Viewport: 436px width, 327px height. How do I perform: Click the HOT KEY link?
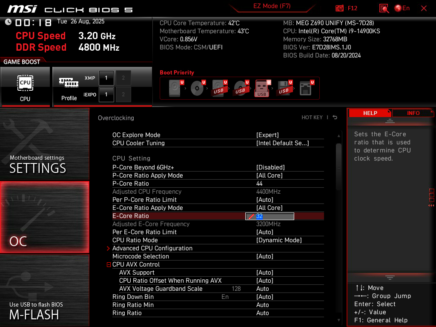pyautogui.click(x=312, y=118)
